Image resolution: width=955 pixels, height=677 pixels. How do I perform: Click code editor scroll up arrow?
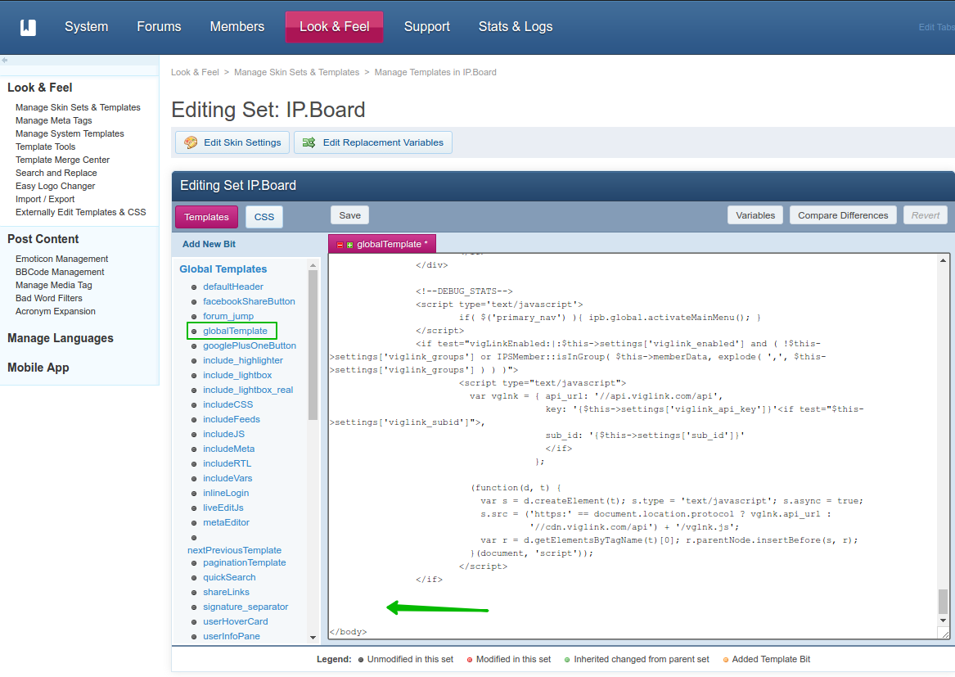point(943,260)
